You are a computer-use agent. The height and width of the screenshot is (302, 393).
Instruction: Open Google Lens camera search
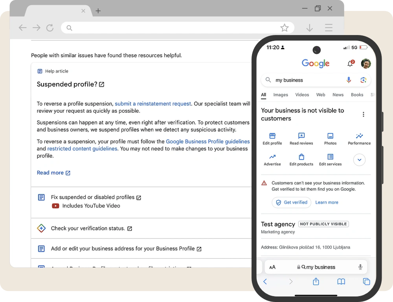tap(363, 80)
